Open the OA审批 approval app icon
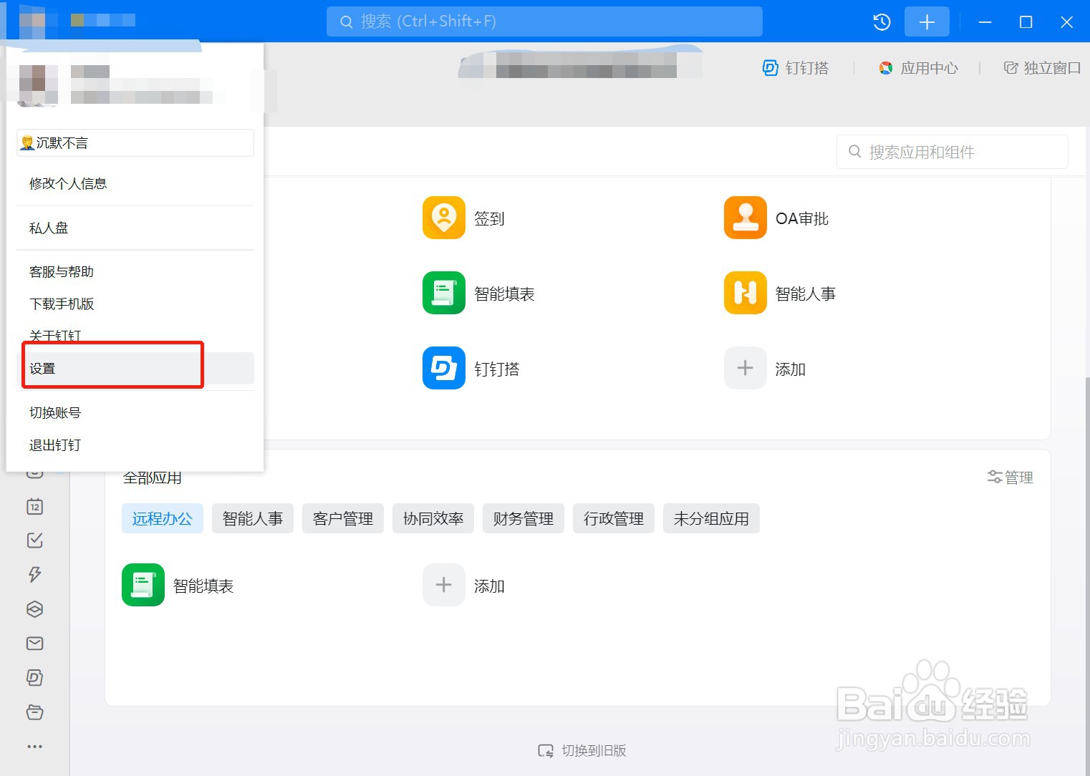The width and height of the screenshot is (1090, 776). pos(745,218)
